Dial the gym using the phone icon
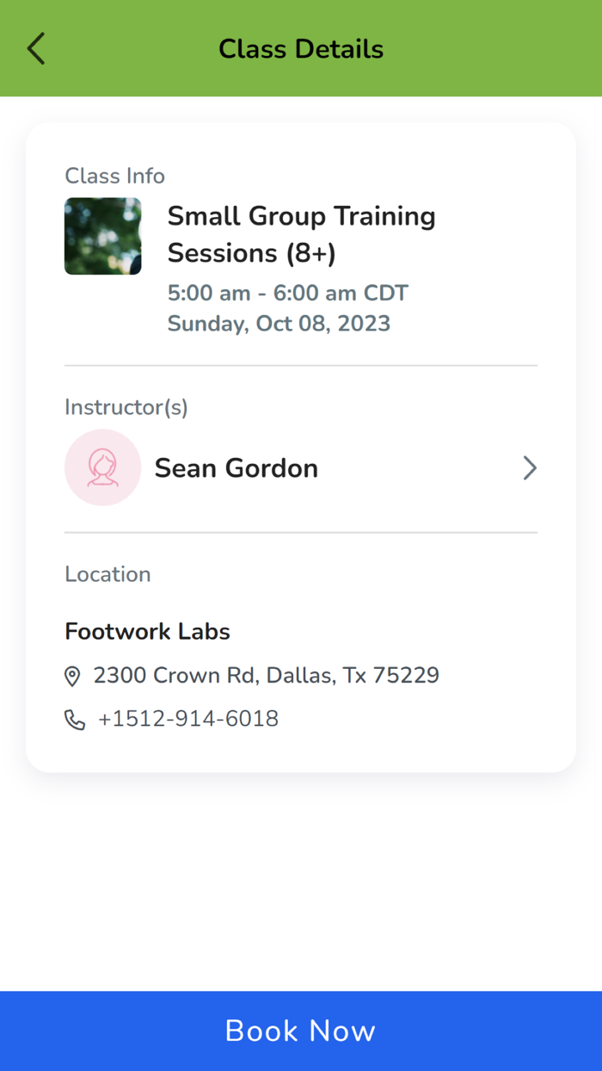 73,719
